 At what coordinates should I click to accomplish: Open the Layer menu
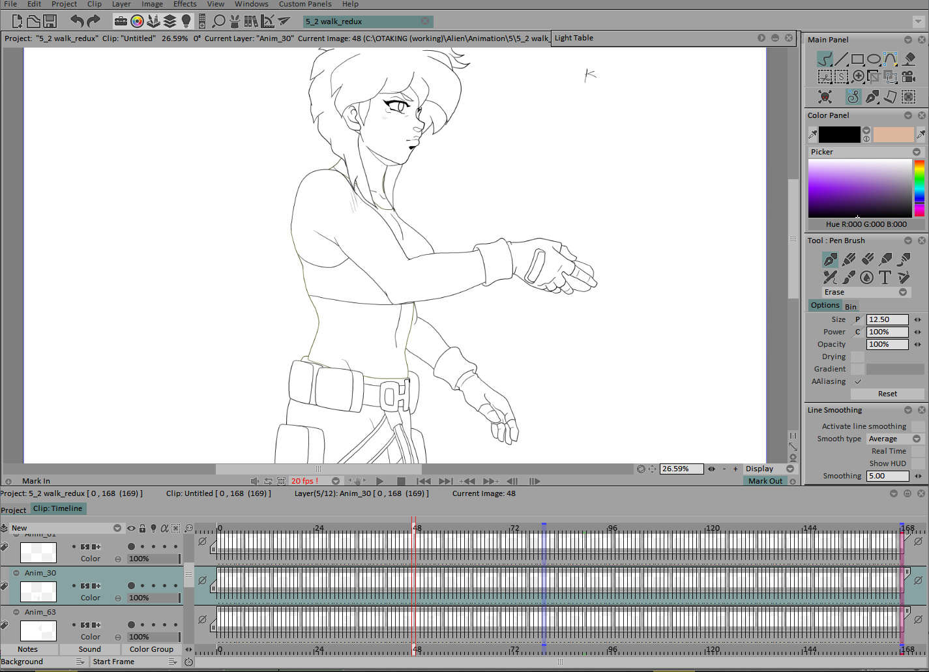point(121,4)
